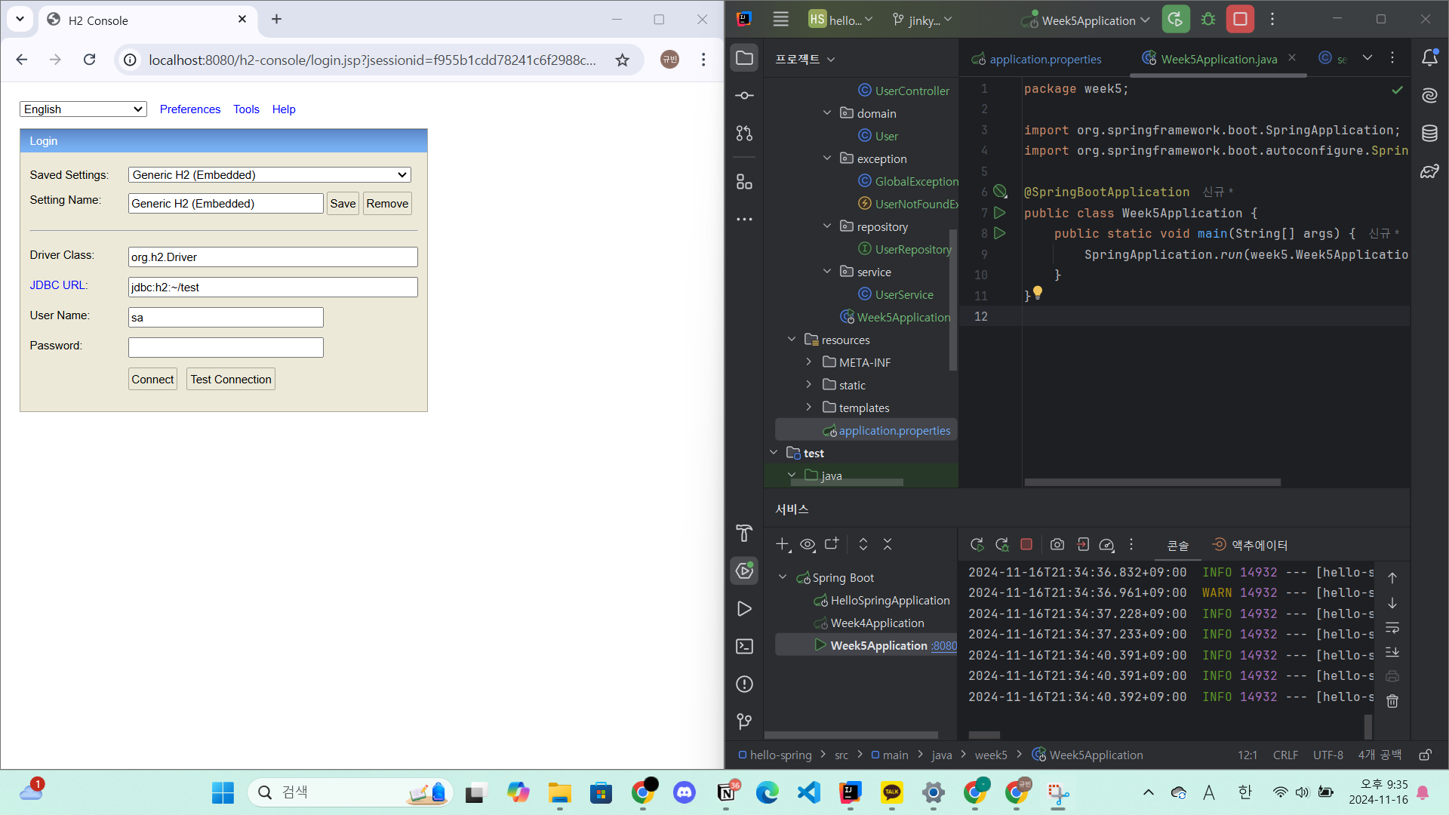Image resolution: width=1449 pixels, height=815 pixels.
Task: Toggle the Services view eye options
Action: coord(808,544)
